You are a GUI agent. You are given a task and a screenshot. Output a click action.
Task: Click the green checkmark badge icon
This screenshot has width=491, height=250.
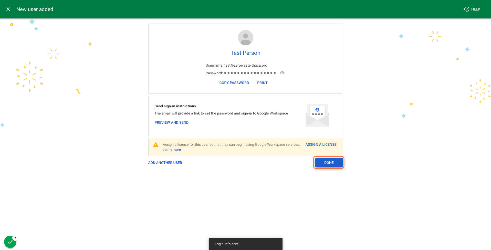10,242
